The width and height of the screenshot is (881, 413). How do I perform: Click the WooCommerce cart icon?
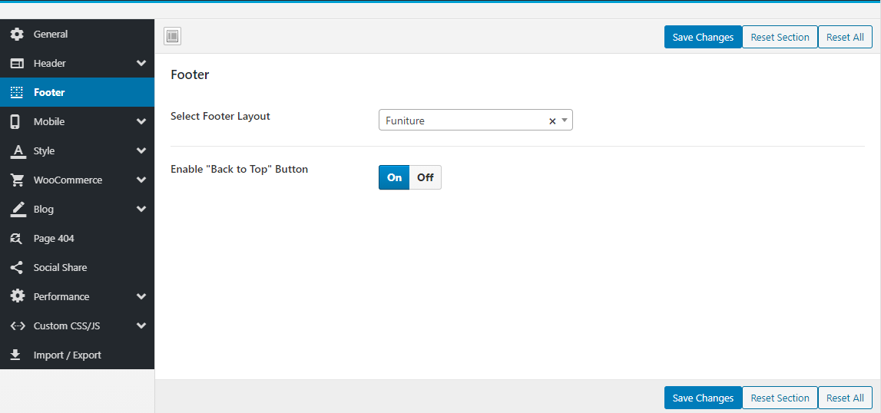18,180
